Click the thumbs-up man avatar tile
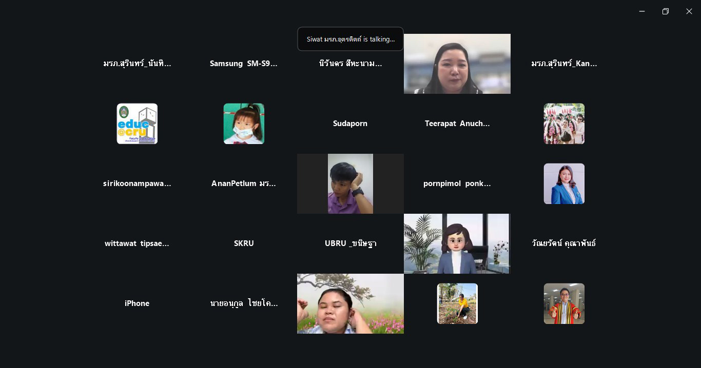701x368 pixels. pyautogui.click(x=564, y=303)
